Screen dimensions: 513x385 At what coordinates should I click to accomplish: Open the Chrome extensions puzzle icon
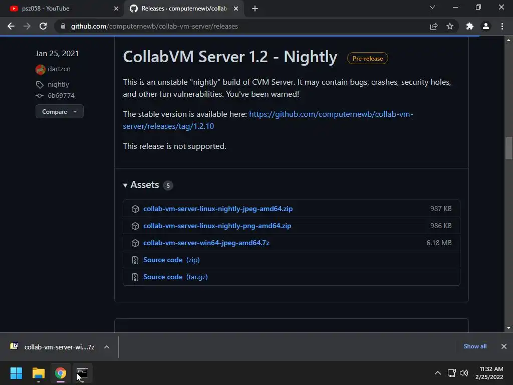click(470, 26)
